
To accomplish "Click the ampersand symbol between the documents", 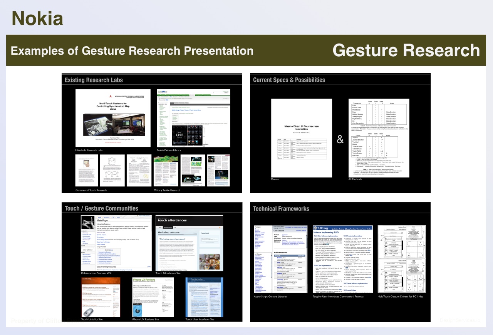I will 340,139.
